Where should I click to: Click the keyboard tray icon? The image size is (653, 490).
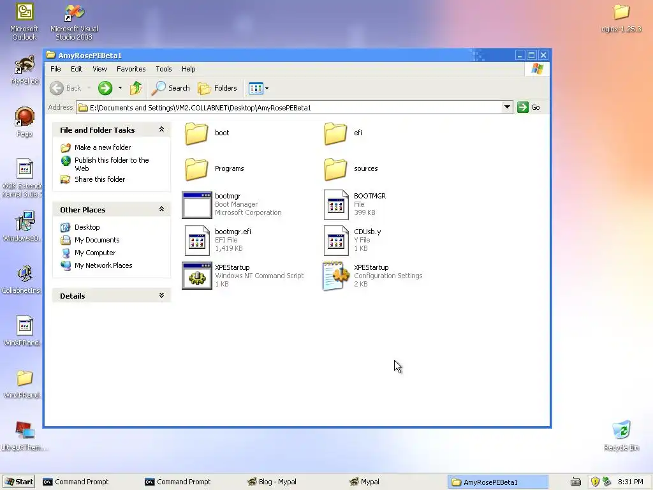(576, 482)
